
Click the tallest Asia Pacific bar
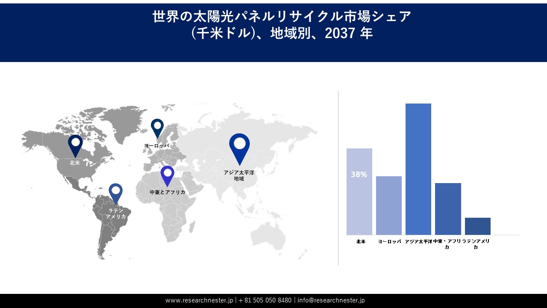point(418,169)
